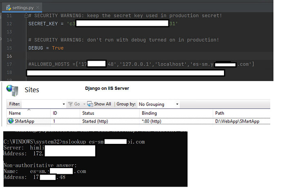Click the Sites globe server icon
Viewport: 282px width, 189px height.
(x=12, y=90)
